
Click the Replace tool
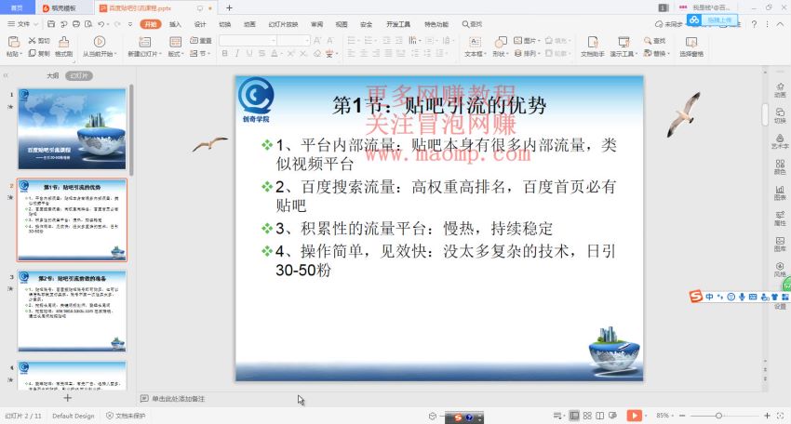coord(656,53)
